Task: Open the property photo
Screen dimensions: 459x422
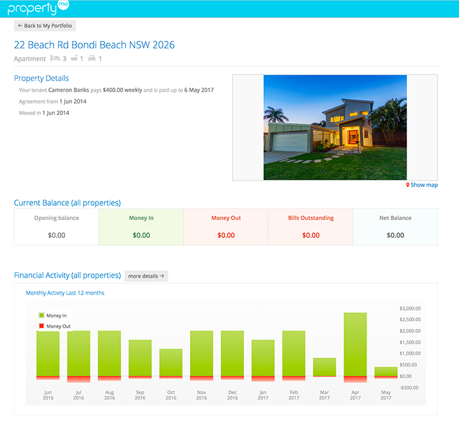Action: (x=335, y=127)
